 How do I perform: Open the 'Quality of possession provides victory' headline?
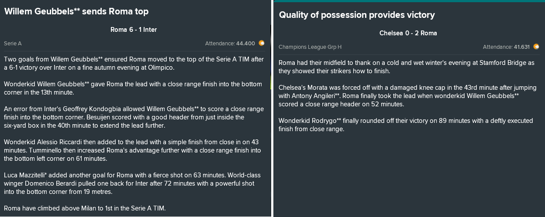tap(357, 15)
